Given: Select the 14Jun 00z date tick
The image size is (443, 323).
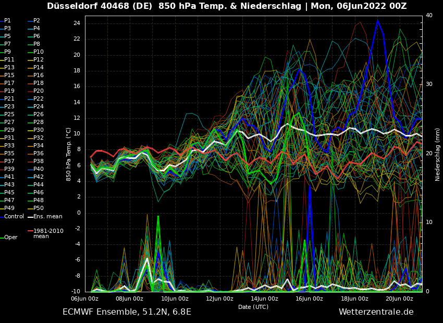Looking at the screenshot, I should coord(264,299).
